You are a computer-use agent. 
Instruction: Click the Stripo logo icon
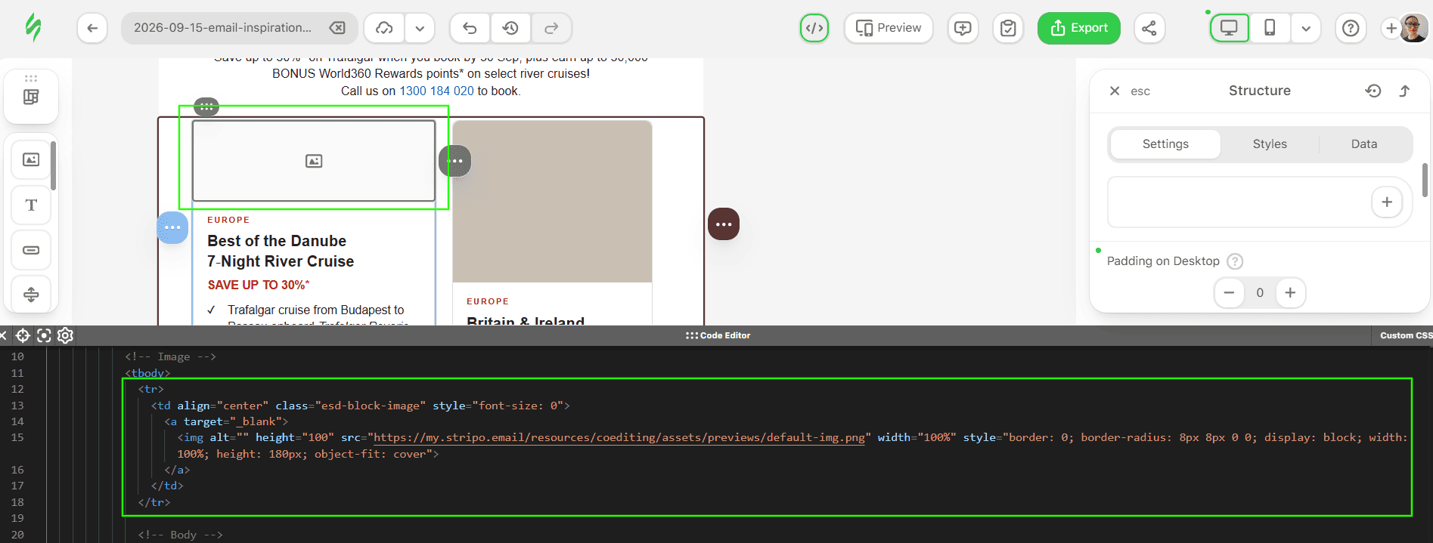point(33,28)
